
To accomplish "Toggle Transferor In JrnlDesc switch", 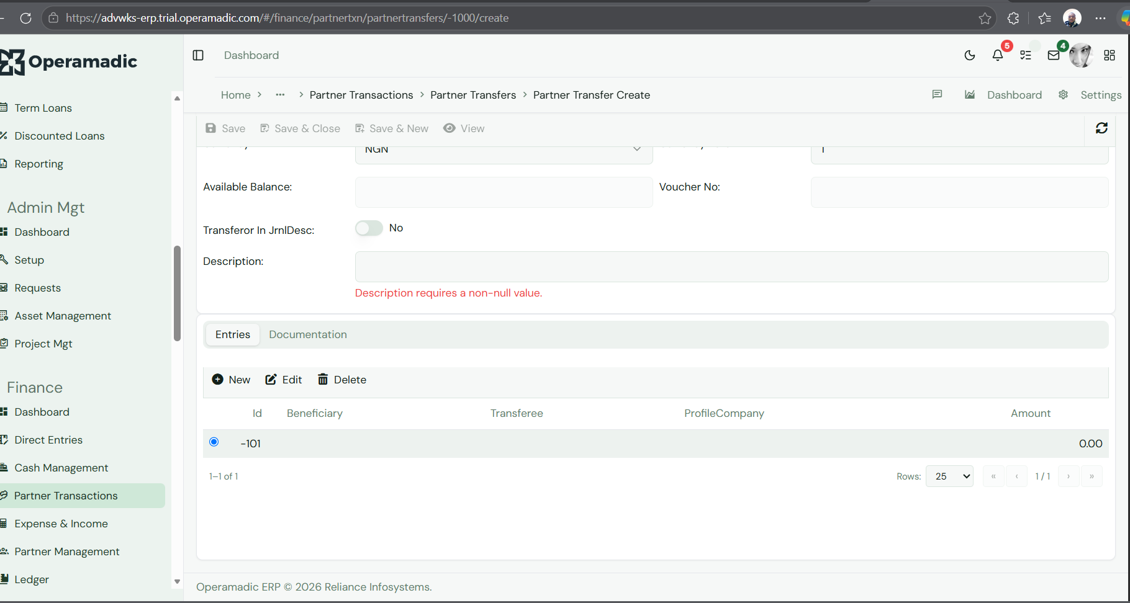I will pyautogui.click(x=369, y=228).
